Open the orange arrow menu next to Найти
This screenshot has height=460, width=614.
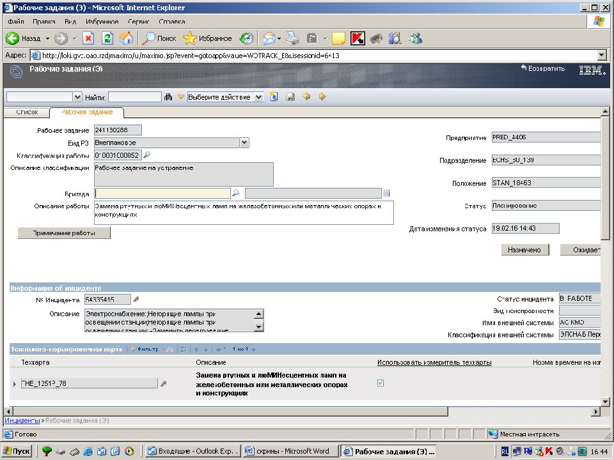pos(180,96)
